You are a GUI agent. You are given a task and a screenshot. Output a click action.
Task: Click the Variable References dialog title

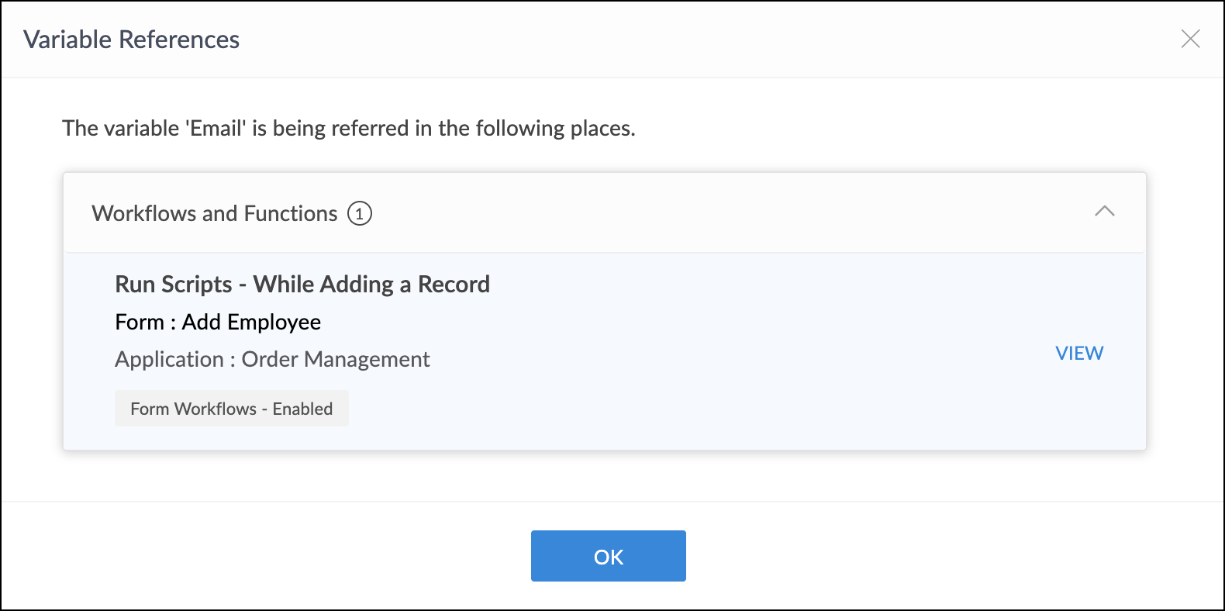click(131, 40)
